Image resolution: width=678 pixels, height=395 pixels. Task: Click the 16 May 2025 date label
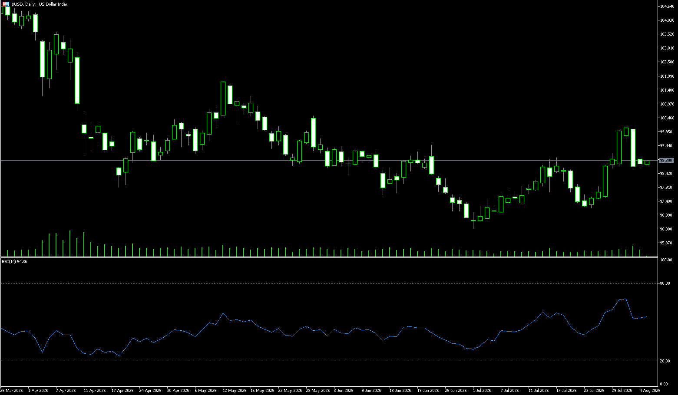click(x=262, y=391)
